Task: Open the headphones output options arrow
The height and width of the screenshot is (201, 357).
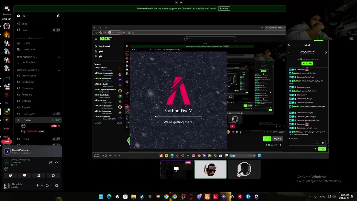Action: coord(51,186)
